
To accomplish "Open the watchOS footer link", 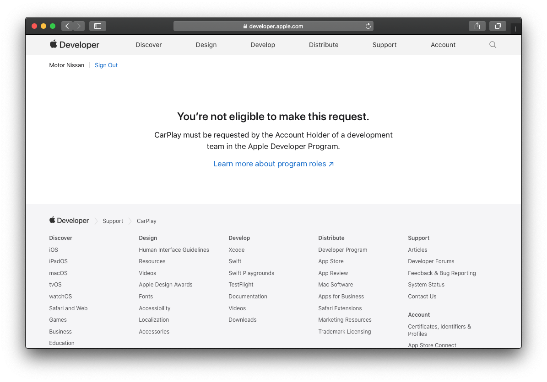I will 60,297.
